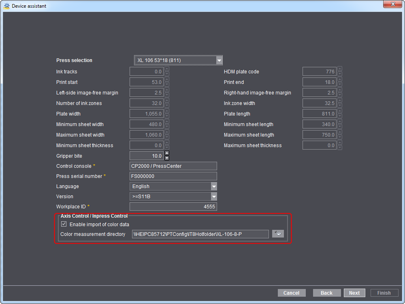The image size is (405, 304).
Task: Expand the Language dropdown list
Action: (214, 186)
